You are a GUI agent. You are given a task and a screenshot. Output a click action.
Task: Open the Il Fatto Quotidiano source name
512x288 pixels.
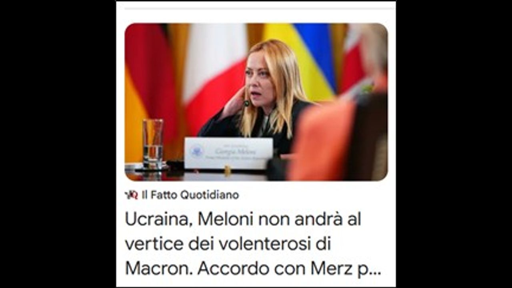[190, 195]
